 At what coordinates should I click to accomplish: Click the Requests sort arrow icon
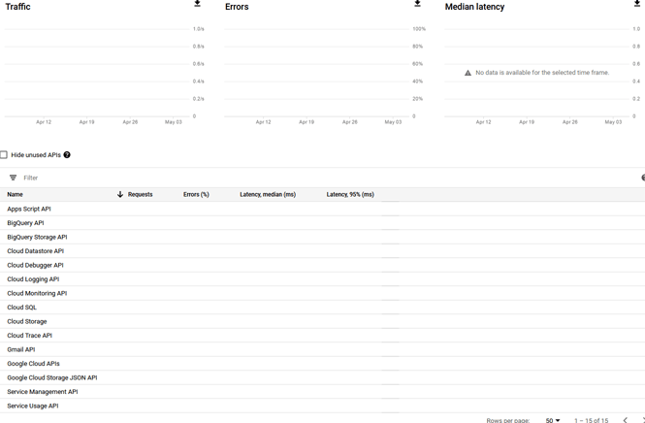coord(120,194)
